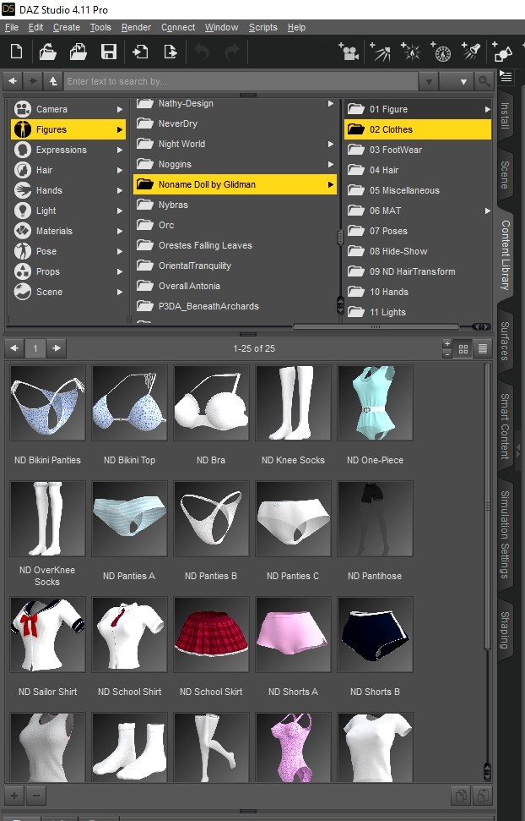The image size is (525, 821).
Task: Create a new point light icon
Action: tap(411, 52)
